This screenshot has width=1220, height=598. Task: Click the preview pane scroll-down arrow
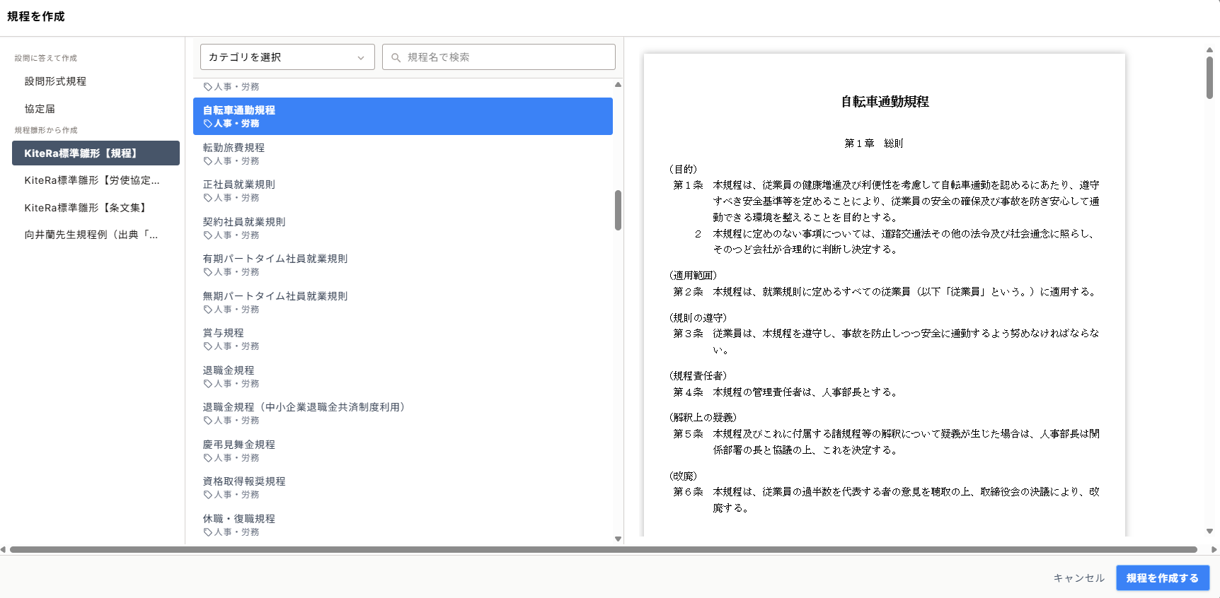[x=1209, y=532]
